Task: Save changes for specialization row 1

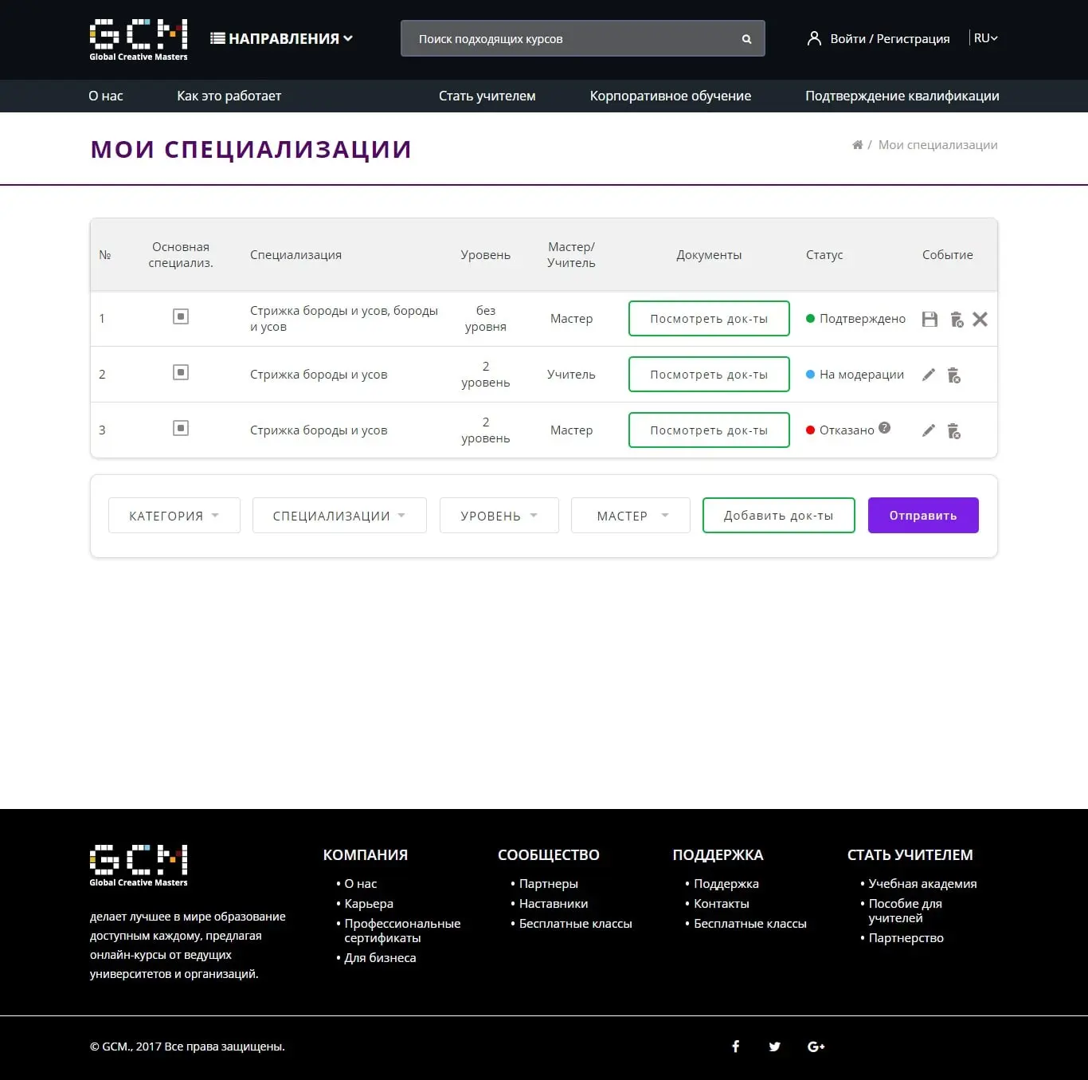Action: tap(929, 319)
